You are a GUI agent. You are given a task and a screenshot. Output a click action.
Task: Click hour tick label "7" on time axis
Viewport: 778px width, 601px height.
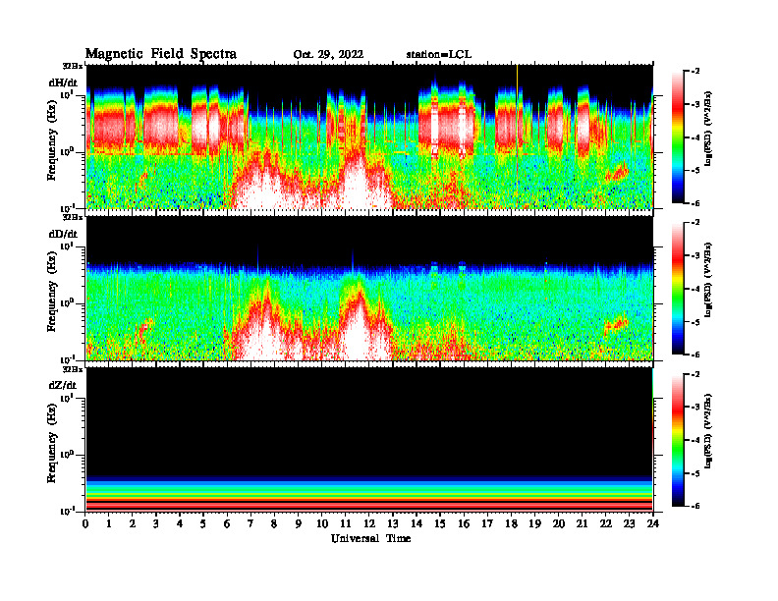coord(250,524)
